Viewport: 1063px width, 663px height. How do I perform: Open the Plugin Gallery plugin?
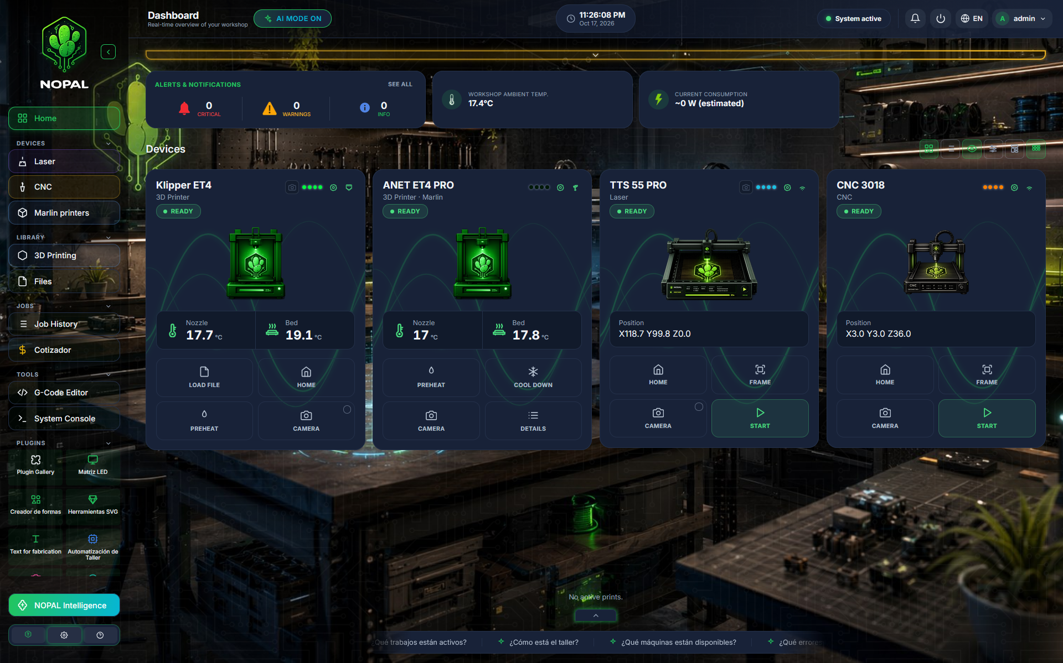point(36,464)
